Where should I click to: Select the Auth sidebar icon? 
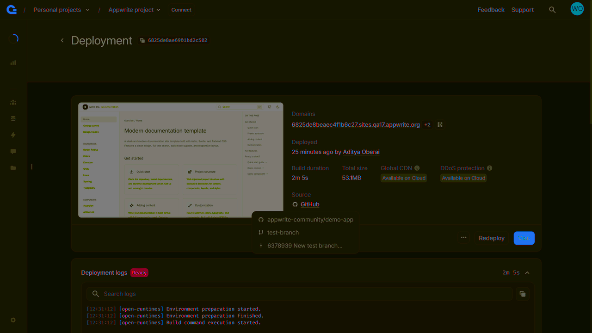(x=13, y=102)
